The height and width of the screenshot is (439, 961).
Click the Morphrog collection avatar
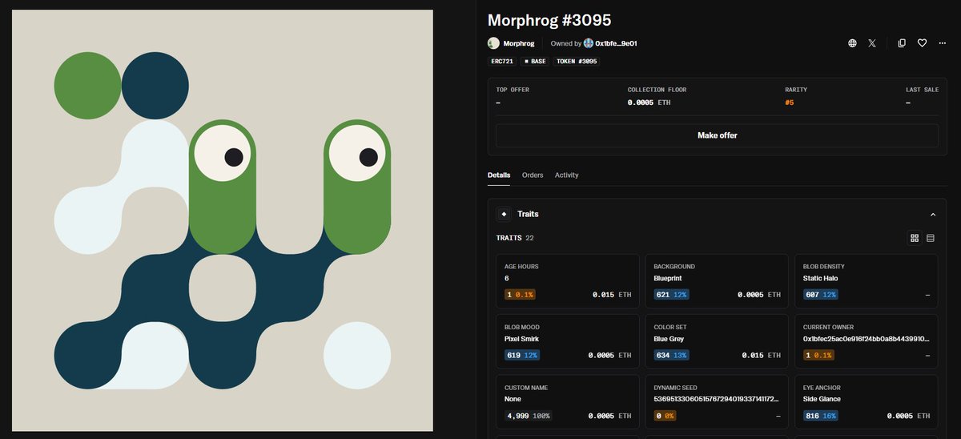[493, 43]
